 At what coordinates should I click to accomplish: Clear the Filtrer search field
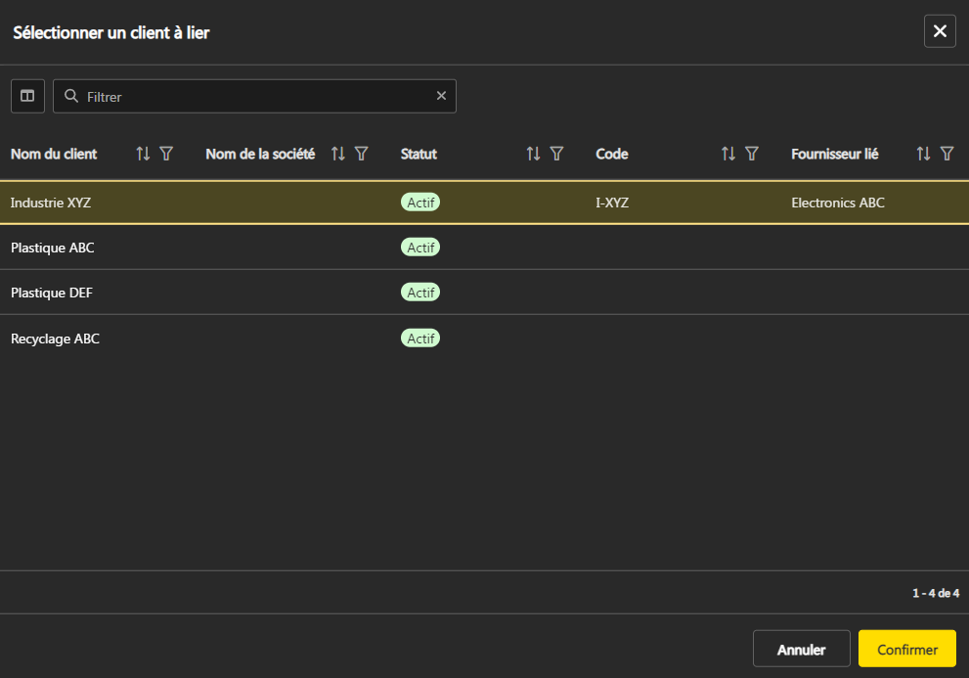point(441,96)
